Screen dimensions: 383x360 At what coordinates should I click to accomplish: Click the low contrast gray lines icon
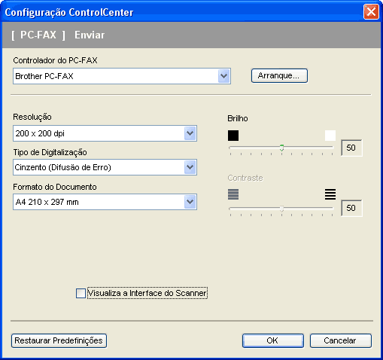pyautogui.click(x=233, y=194)
